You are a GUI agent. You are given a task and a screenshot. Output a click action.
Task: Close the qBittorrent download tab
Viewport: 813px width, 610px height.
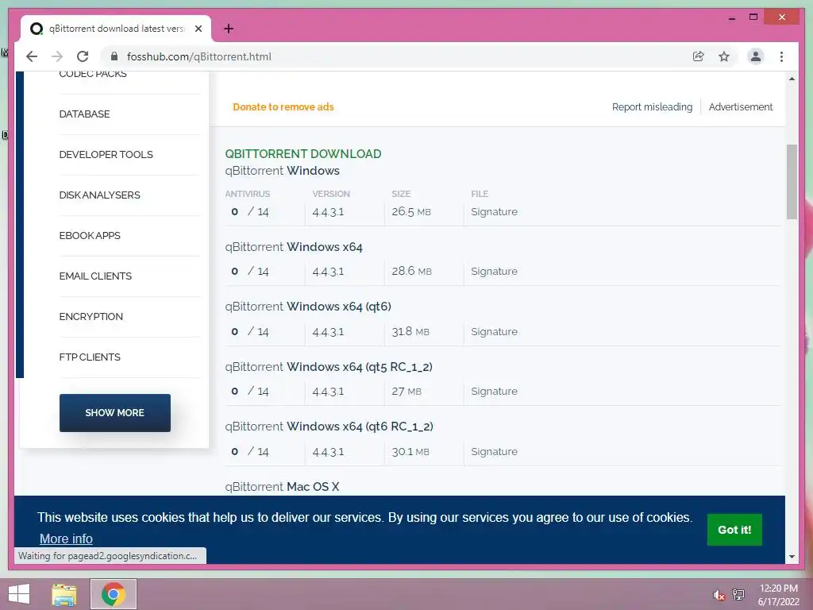(198, 29)
